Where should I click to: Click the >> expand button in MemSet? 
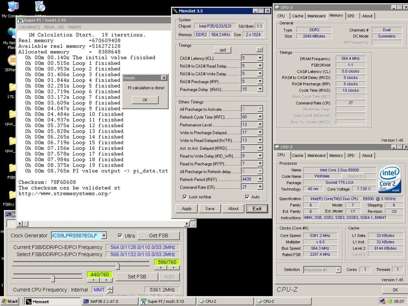tap(259, 50)
